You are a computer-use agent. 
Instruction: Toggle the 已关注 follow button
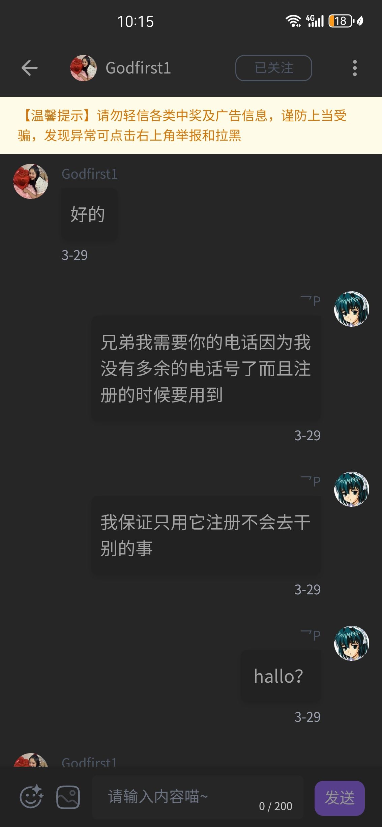click(273, 68)
